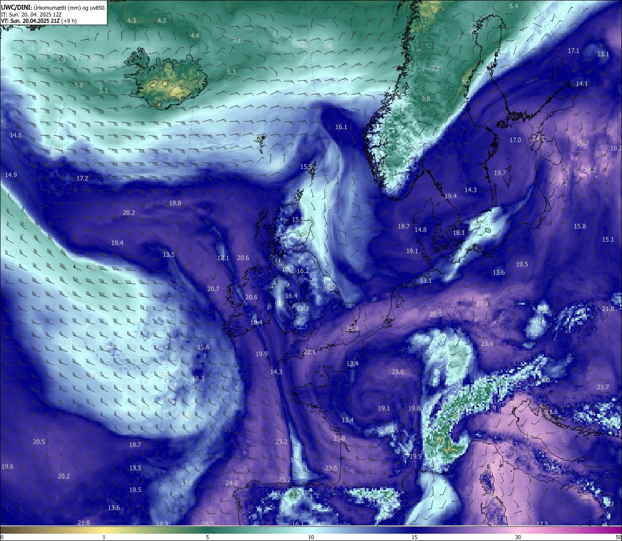622x541 pixels.
Task: Click the colorbar tick label '15'
Action: (x=415, y=537)
